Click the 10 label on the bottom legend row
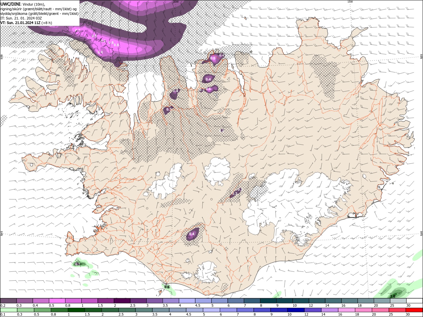Screen dimensions: 423x317 (x=289, y=315)
